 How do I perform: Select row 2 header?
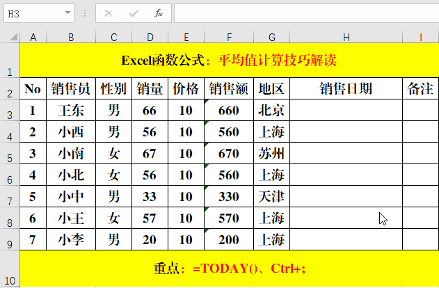(10, 88)
